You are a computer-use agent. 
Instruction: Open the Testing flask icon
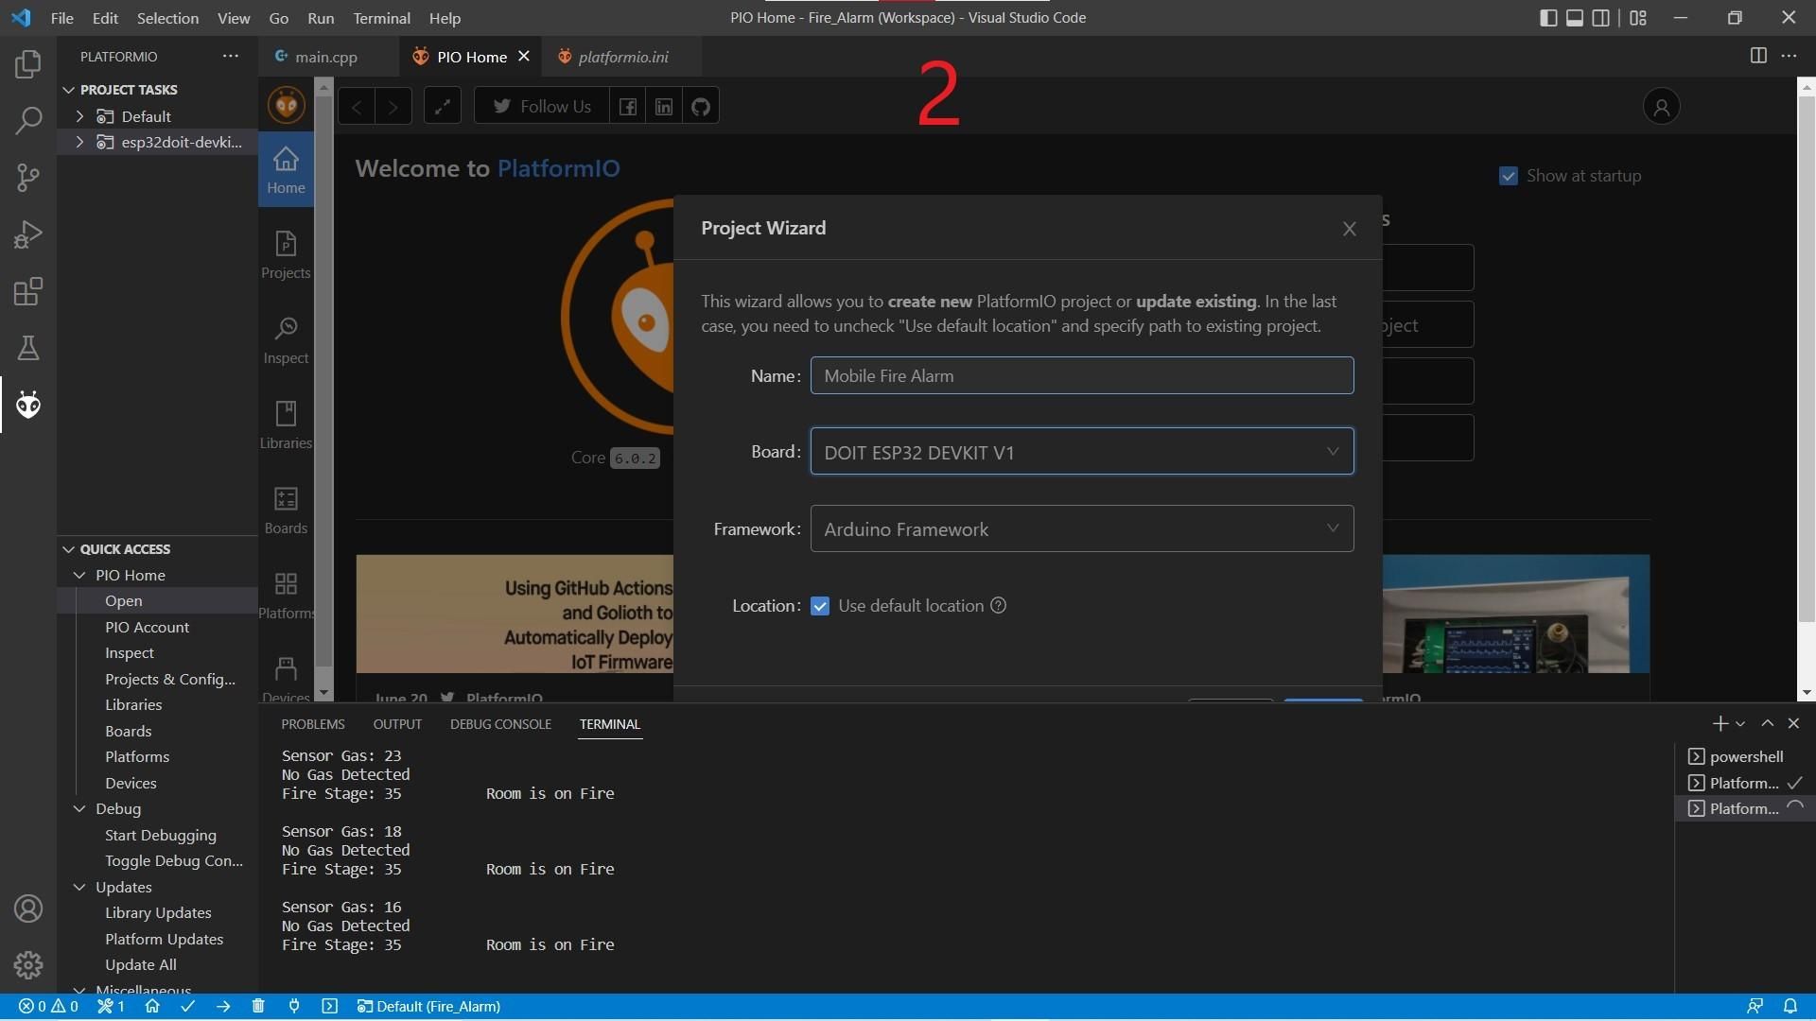tap(28, 348)
